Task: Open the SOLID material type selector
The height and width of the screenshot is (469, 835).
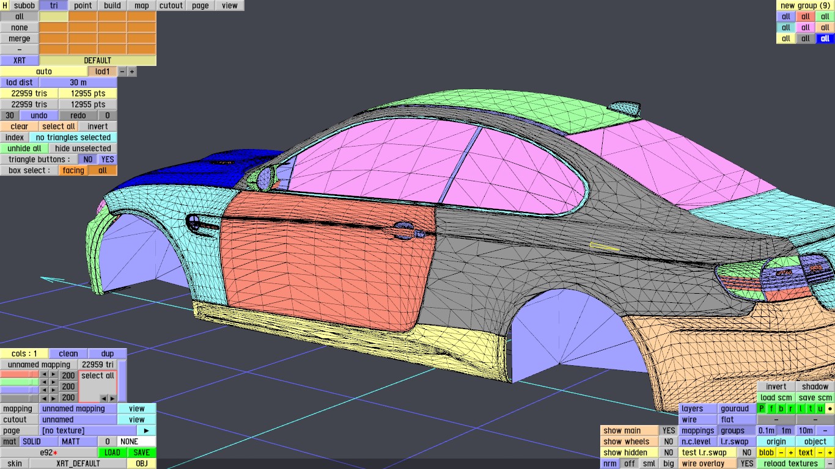Action: point(32,442)
